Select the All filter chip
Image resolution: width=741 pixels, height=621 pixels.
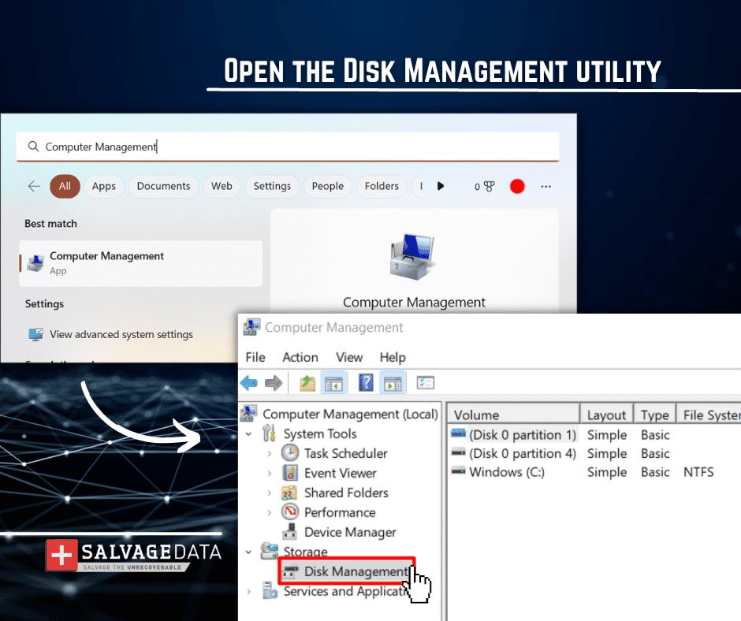(65, 186)
